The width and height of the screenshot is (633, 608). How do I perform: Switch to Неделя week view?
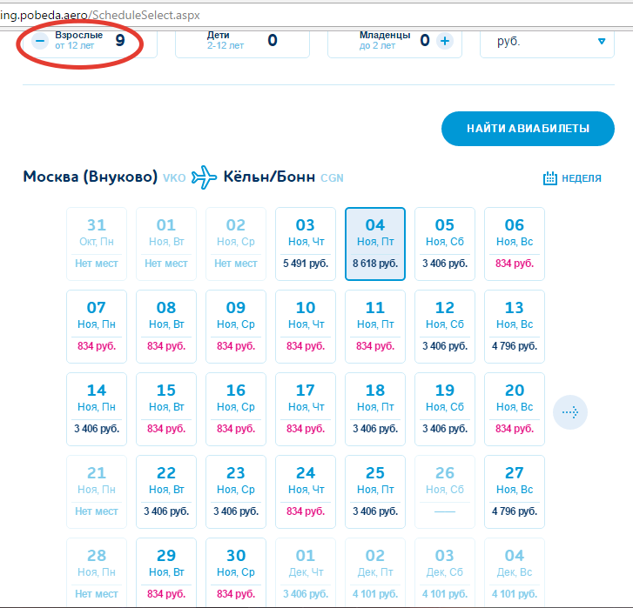tap(581, 178)
